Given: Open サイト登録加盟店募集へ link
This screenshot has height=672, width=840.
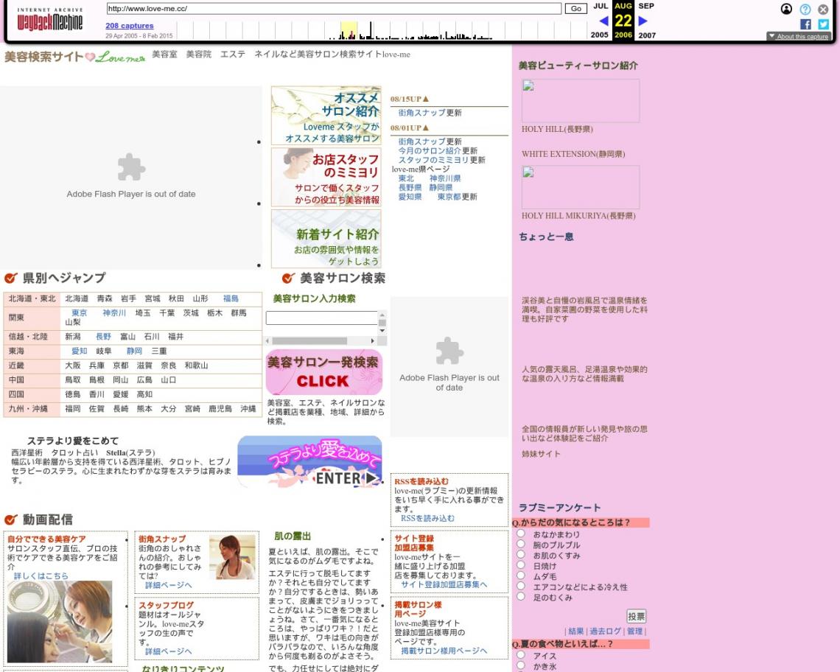Looking at the screenshot, I should pyautogui.click(x=444, y=584).
